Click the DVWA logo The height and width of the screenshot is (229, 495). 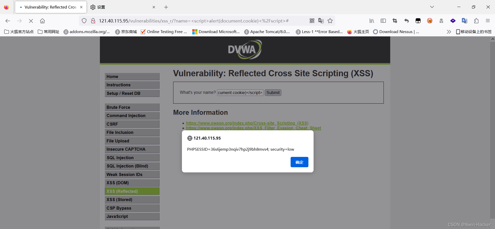coord(245,49)
